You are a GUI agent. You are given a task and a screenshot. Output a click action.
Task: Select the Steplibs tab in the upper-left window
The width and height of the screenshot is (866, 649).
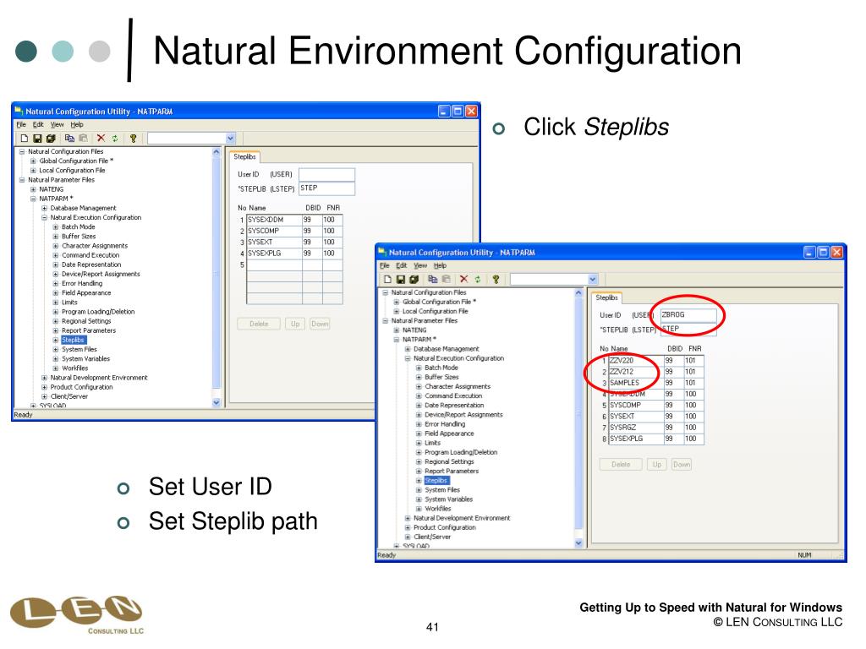click(x=244, y=156)
